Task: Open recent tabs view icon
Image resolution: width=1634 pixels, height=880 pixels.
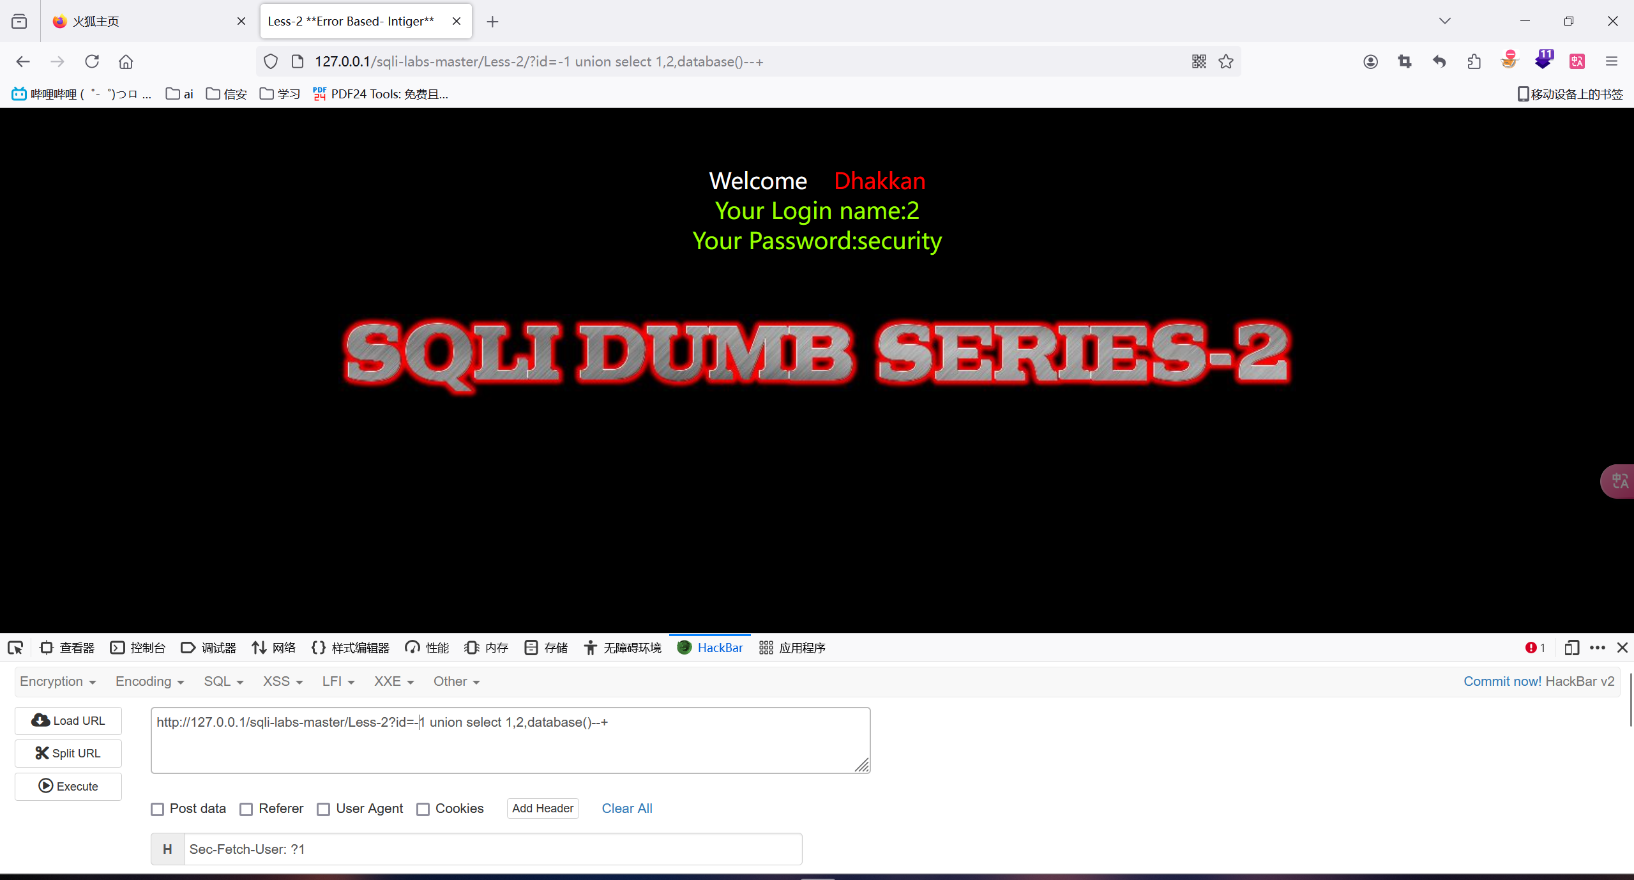Action: (x=19, y=21)
